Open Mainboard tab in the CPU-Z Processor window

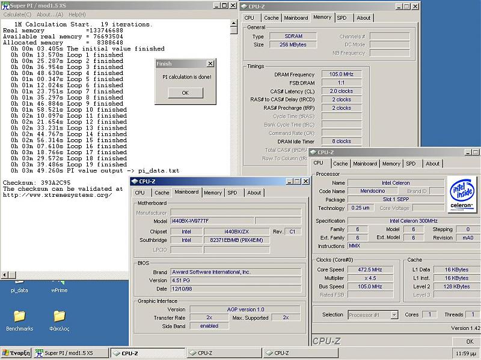[365, 164]
